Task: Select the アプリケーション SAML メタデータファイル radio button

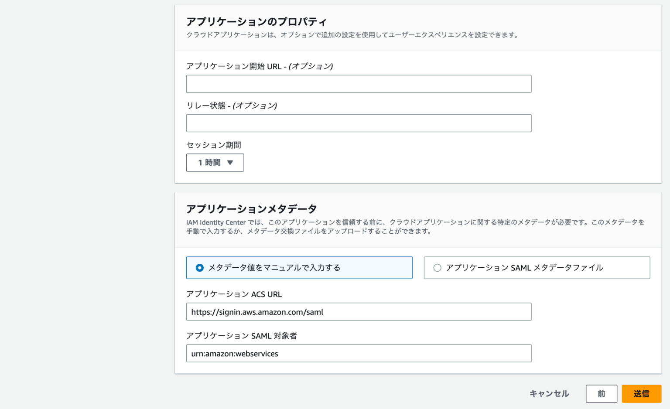Action: [438, 268]
